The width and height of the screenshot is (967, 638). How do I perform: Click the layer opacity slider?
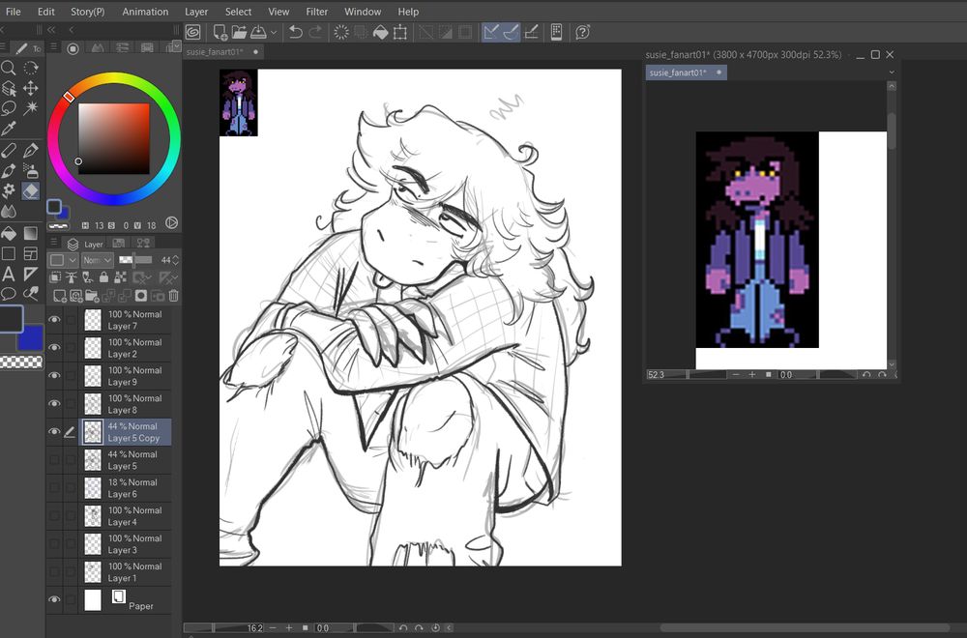[135, 260]
